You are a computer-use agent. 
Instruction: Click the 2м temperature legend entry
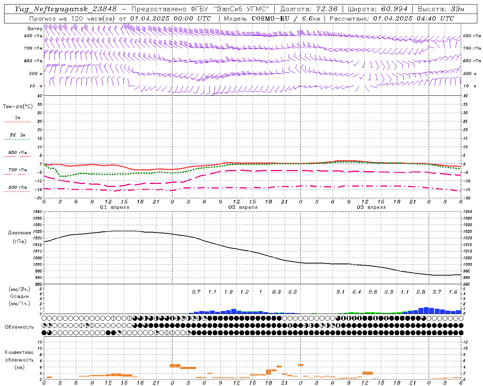tap(18, 118)
